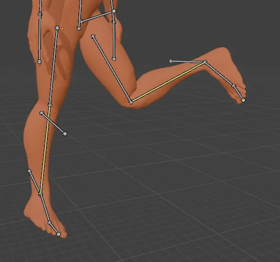Select the foot bone of the raised leg
280x262 pixels.
click(x=220, y=74)
